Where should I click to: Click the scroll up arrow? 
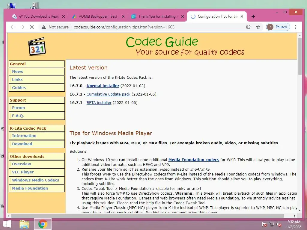pyautogui.click(x=300, y=35)
